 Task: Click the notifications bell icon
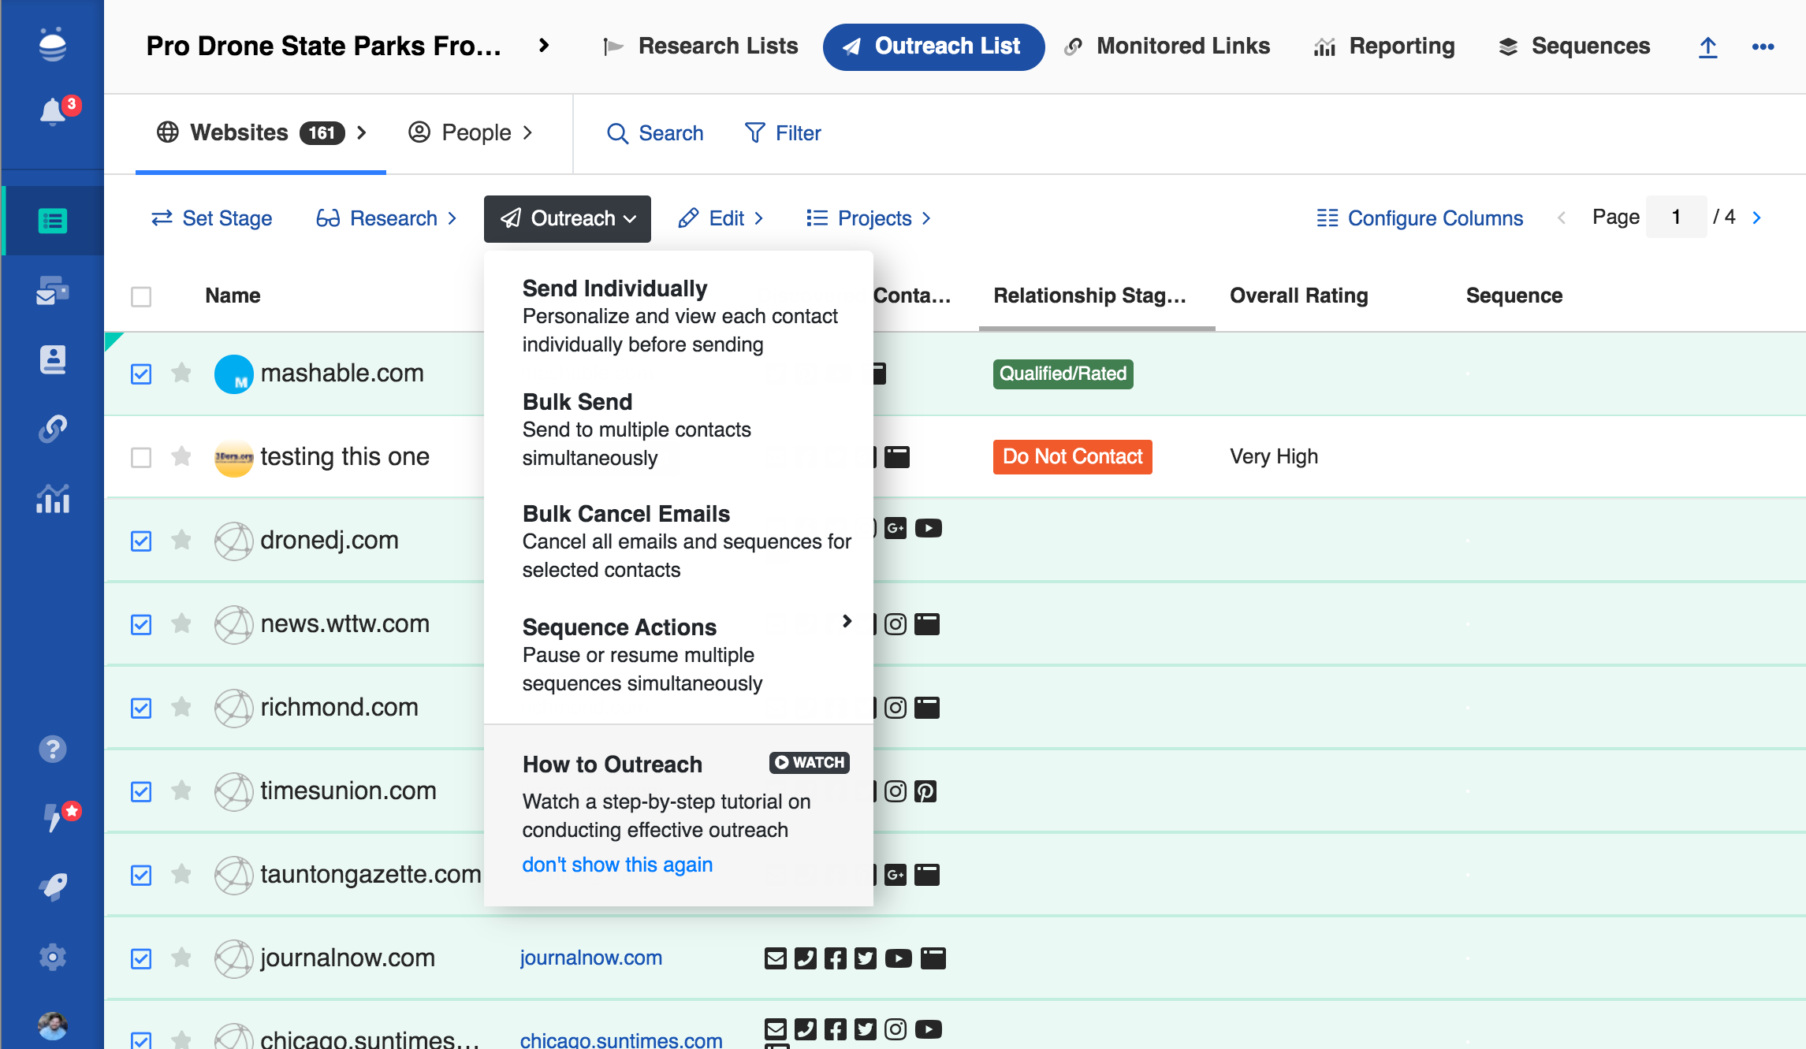tap(53, 112)
